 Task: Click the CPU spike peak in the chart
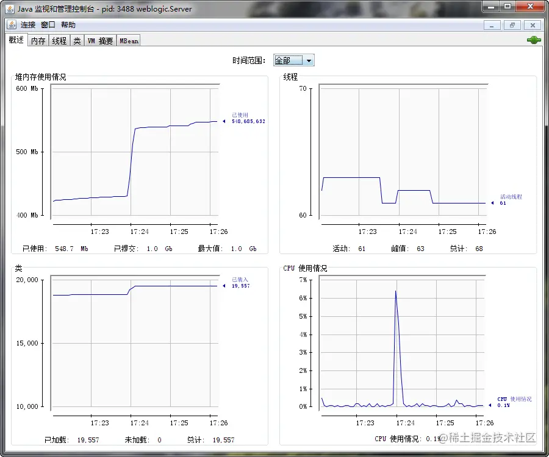click(x=396, y=292)
